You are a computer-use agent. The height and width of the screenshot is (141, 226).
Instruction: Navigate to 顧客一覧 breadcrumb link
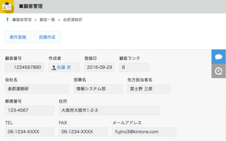[x=47, y=20]
